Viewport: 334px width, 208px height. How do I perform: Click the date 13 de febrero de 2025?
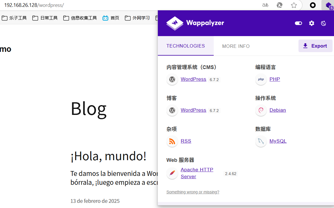click(x=95, y=201)
